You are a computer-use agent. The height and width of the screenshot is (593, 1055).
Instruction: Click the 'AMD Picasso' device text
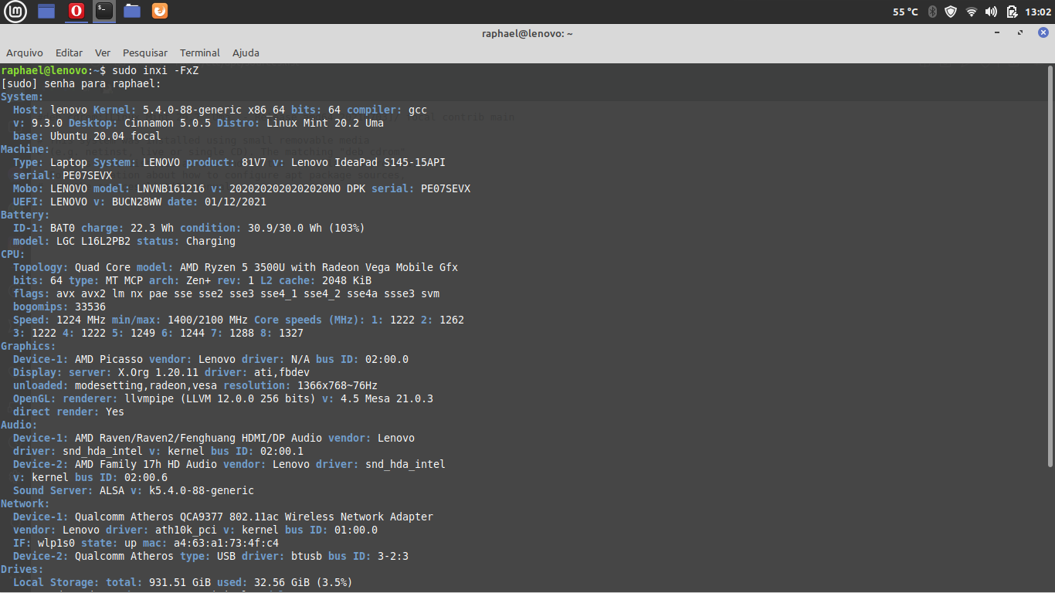point(109,359)
